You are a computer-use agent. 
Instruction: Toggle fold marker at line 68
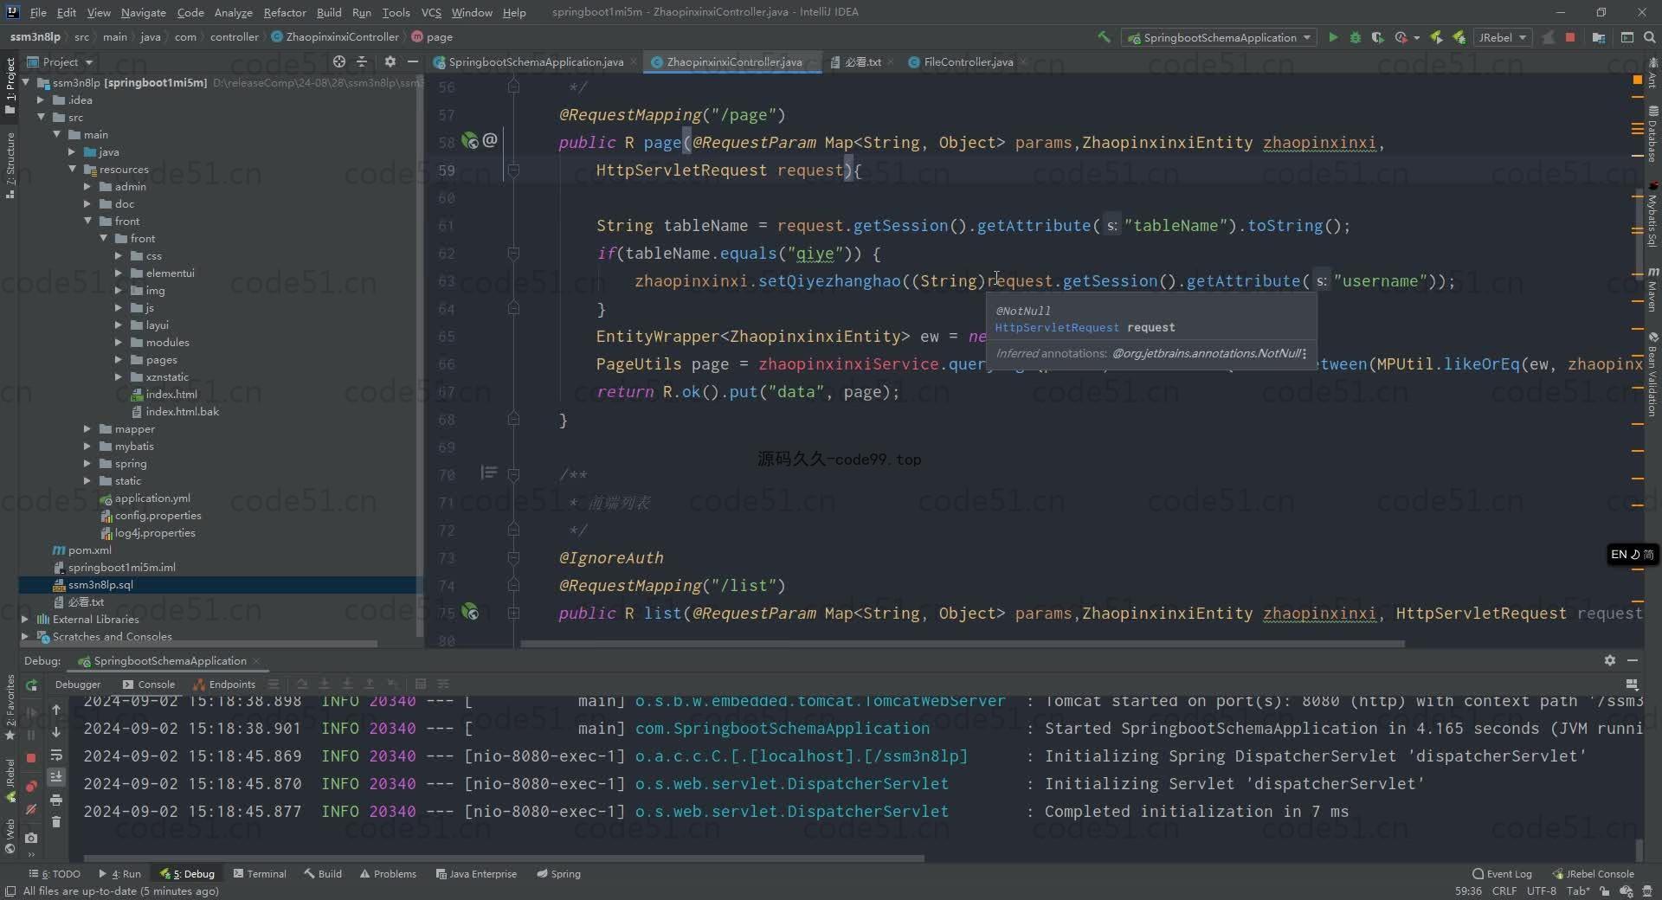pos(513,420)
